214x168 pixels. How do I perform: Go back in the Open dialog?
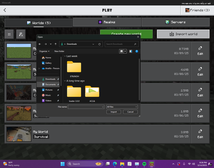(x=40, y=44)
